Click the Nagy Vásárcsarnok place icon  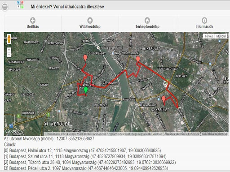pos(113,53)
